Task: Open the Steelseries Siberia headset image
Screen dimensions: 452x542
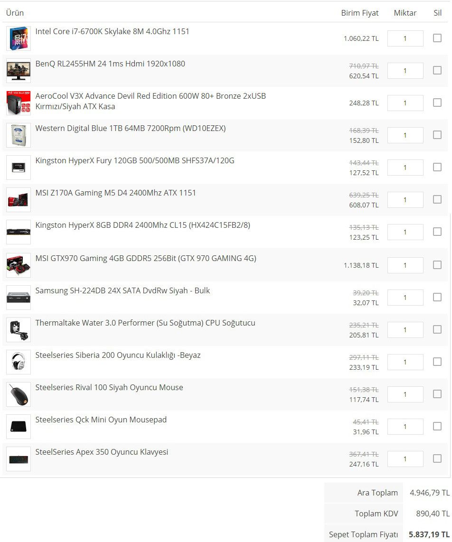Action: coord(19,362)
